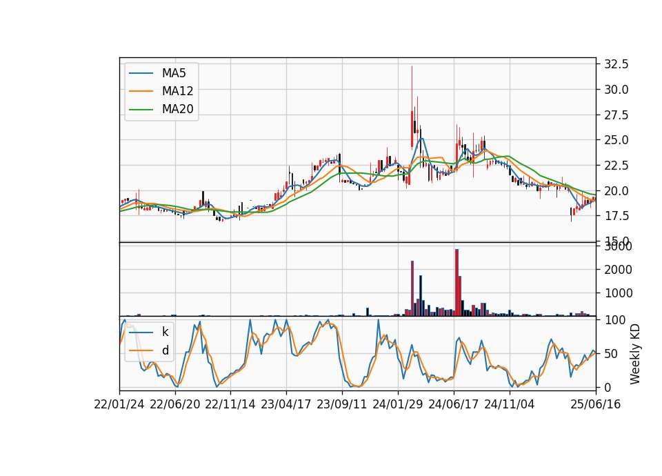Viewport: 662px width, 476px height.
Task: Click the 25.0 price axis label
Action: 616,140
